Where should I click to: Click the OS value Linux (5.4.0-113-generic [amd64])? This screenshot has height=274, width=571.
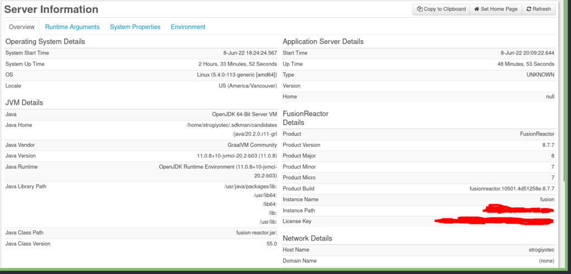[237, 75]
